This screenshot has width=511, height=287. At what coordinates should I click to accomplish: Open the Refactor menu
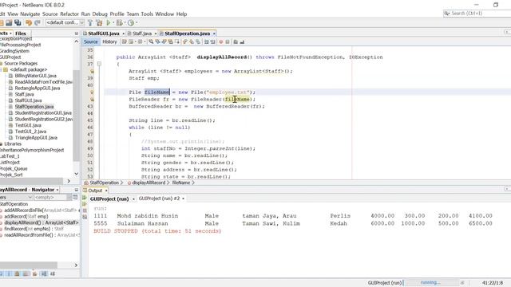tap(69, 14)
